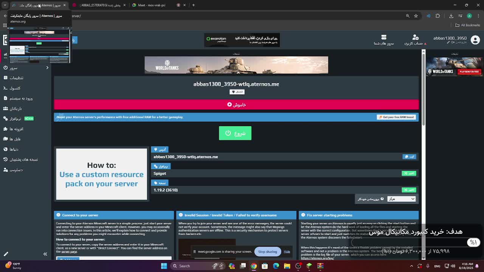Close the Aternos browser tab

[x=64, y=5]
